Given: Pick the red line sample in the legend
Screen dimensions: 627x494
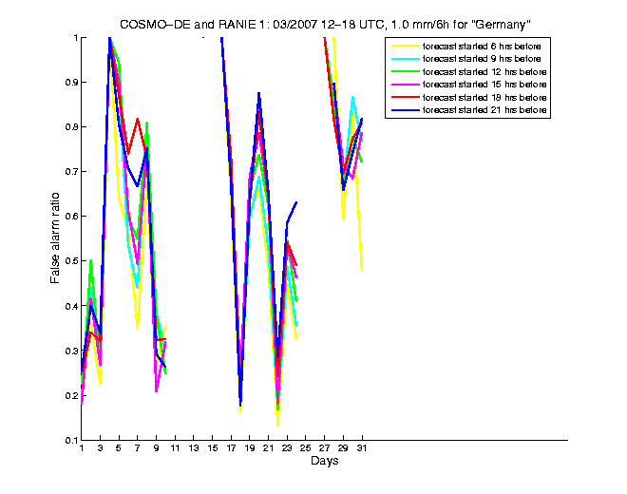Looking at the screenshot, I should coord(406,98).
